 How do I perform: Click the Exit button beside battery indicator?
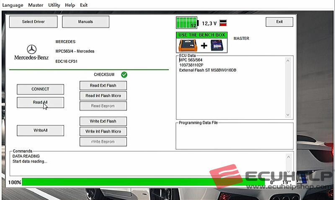pos(279,22)
